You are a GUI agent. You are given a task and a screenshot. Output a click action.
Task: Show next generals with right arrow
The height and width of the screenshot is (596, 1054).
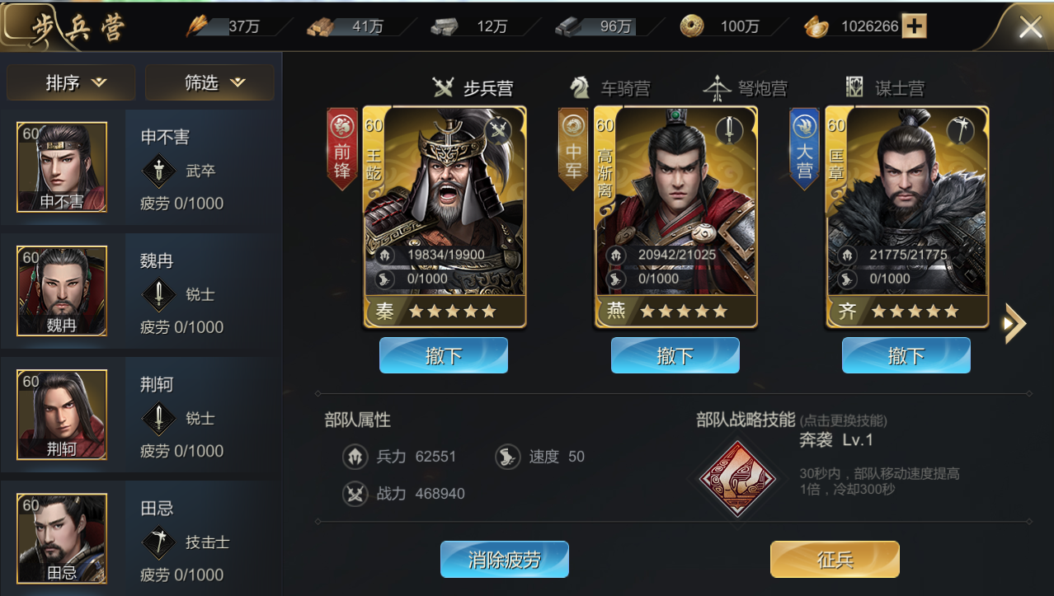1014,324
